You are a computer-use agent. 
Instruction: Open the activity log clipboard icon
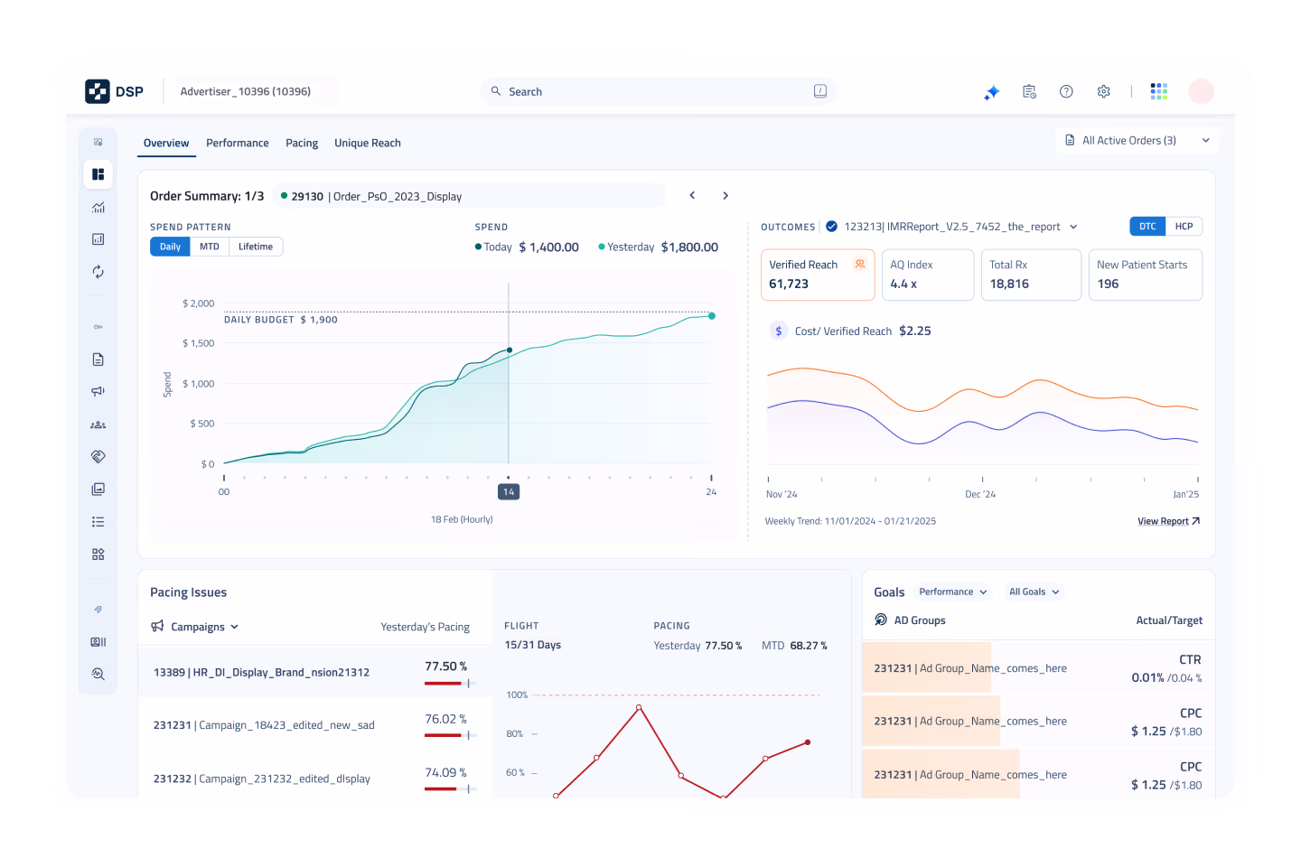click(1029, 91)
